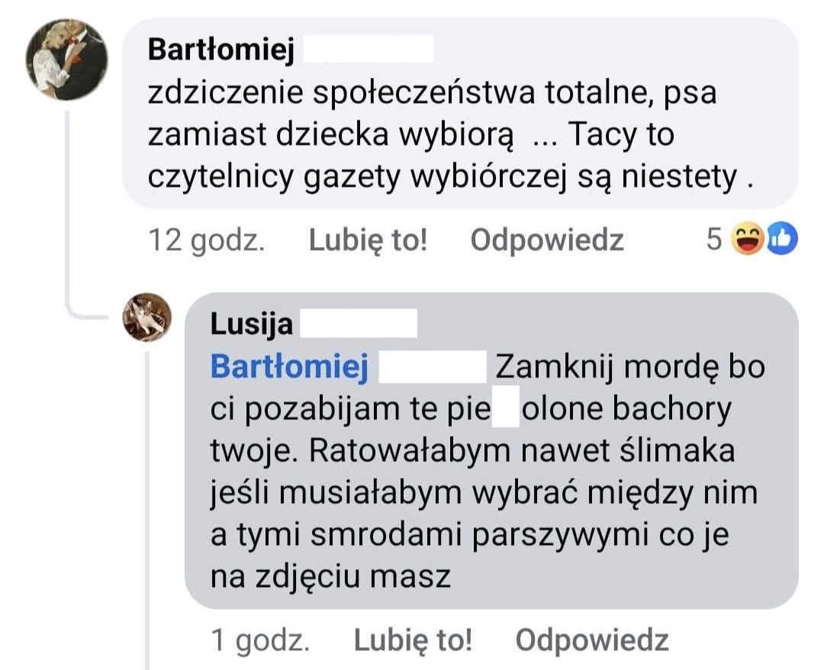824x670 pixels.
Task: Click the blue Bartłomiej mention in the reply
Action: tap(289, 367)
